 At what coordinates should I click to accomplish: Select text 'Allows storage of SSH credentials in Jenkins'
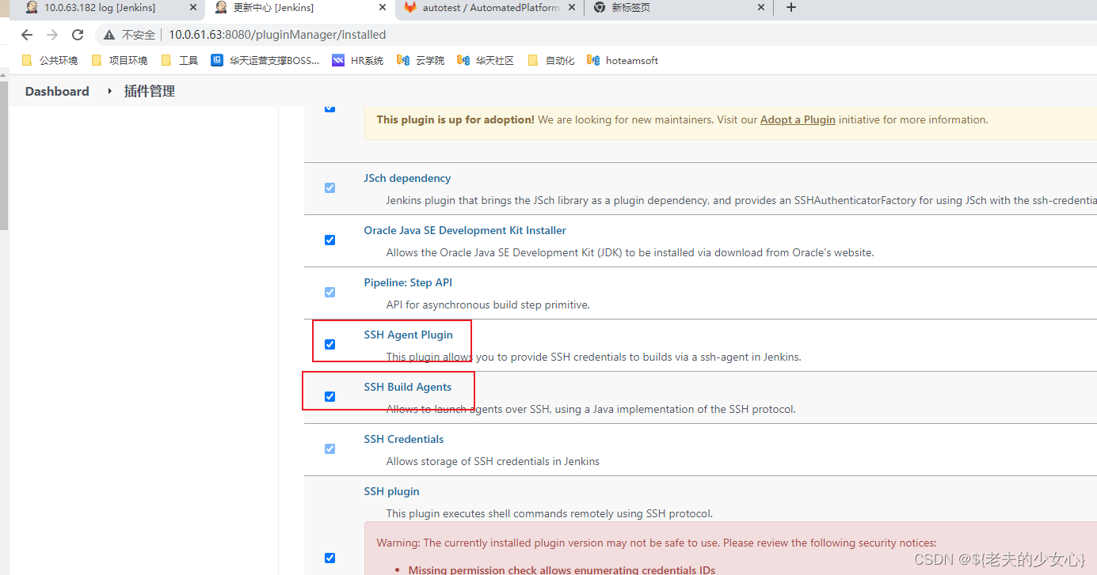click(x=493, y=462)
